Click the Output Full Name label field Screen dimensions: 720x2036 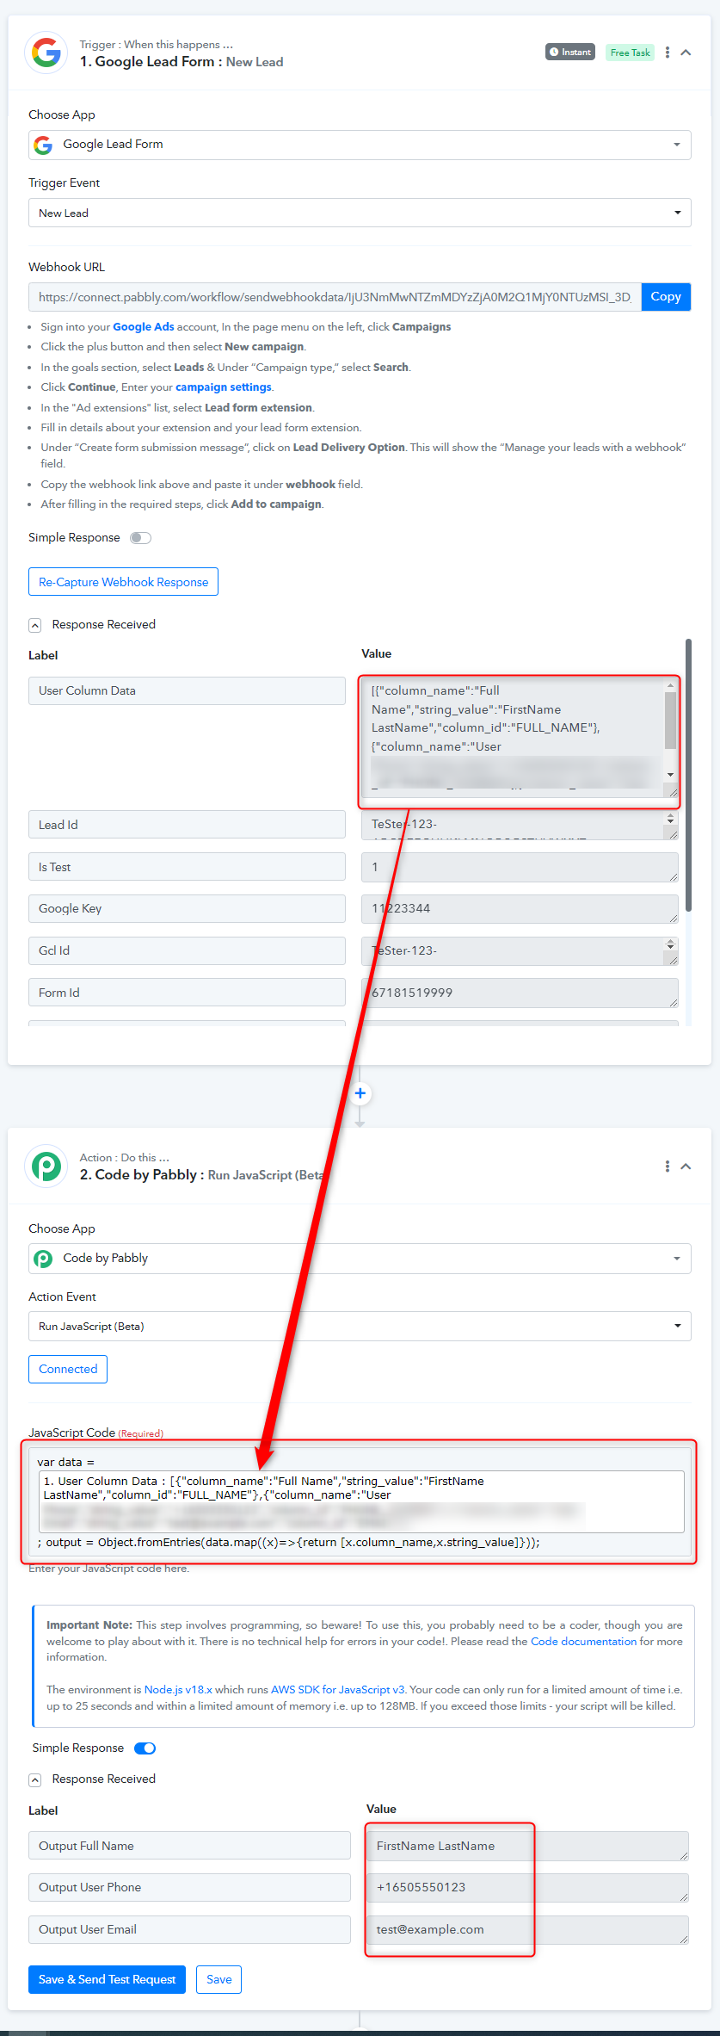click(189, 1846)
